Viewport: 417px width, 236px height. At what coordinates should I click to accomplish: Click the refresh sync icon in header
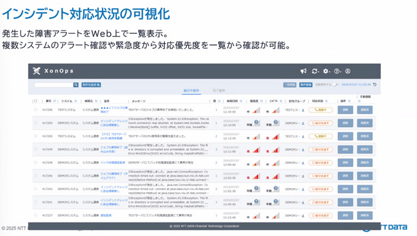pyautogui.click(x=315, y=72)
